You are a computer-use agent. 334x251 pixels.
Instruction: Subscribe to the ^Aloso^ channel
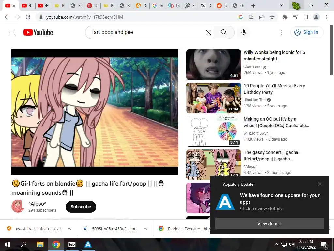(x=81, y=207)
